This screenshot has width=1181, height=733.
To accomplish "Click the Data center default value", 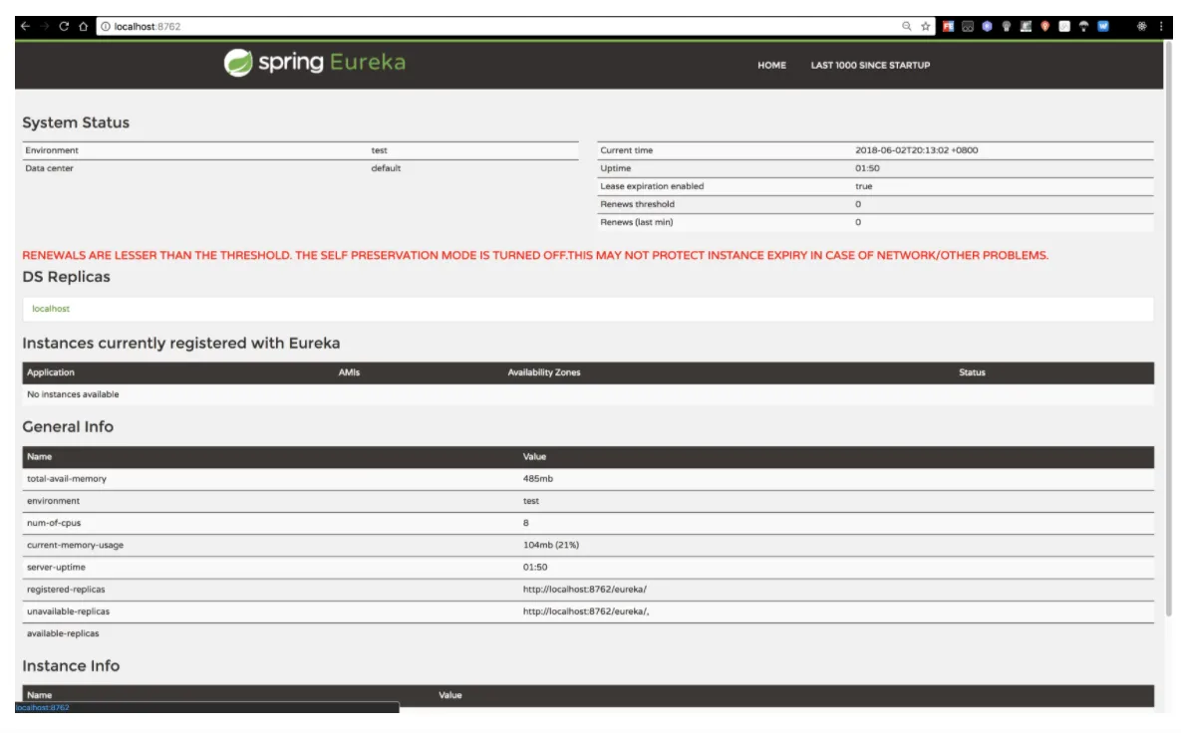I will point(386,168).
